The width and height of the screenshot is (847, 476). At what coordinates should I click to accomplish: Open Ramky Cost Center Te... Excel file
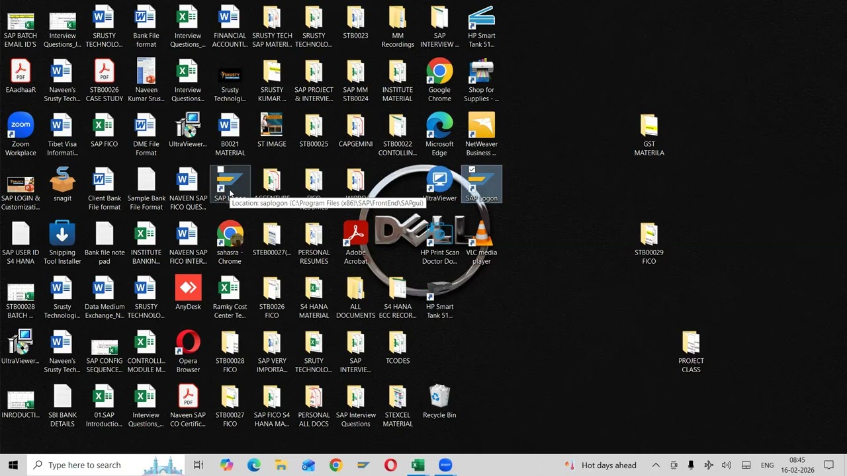230,297
